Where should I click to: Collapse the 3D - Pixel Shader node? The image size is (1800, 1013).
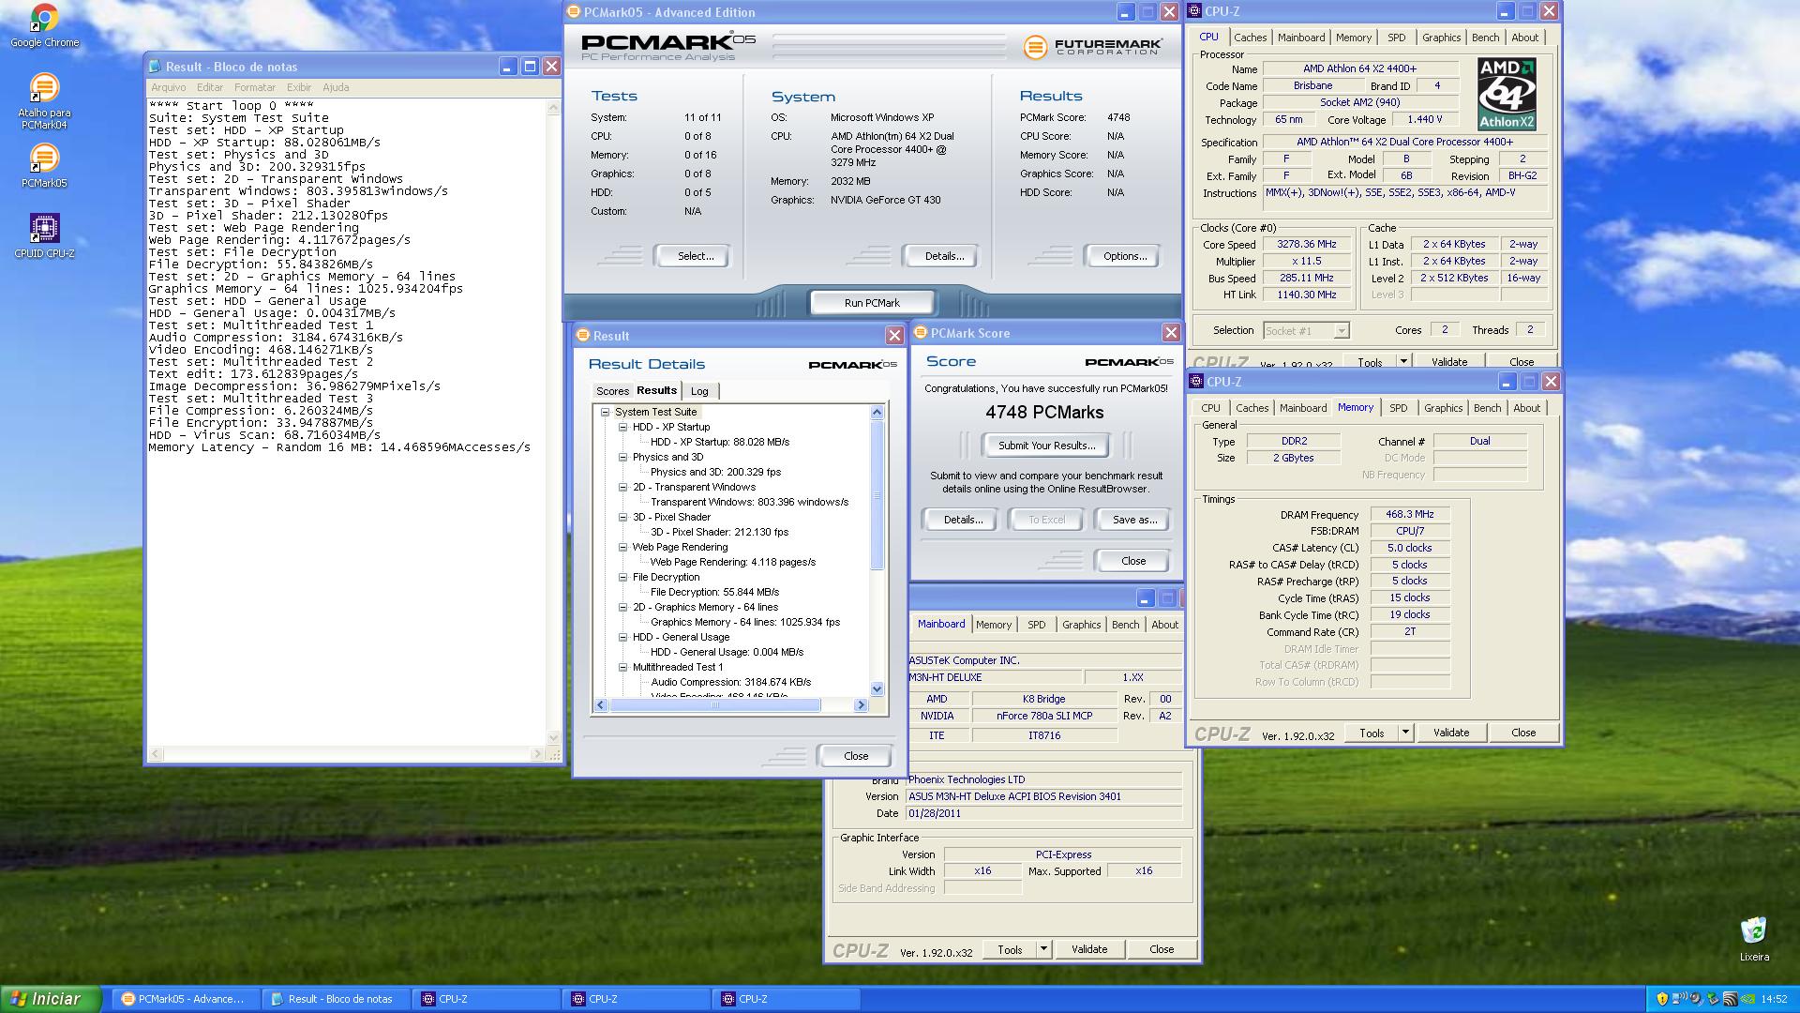click(622, 517)
